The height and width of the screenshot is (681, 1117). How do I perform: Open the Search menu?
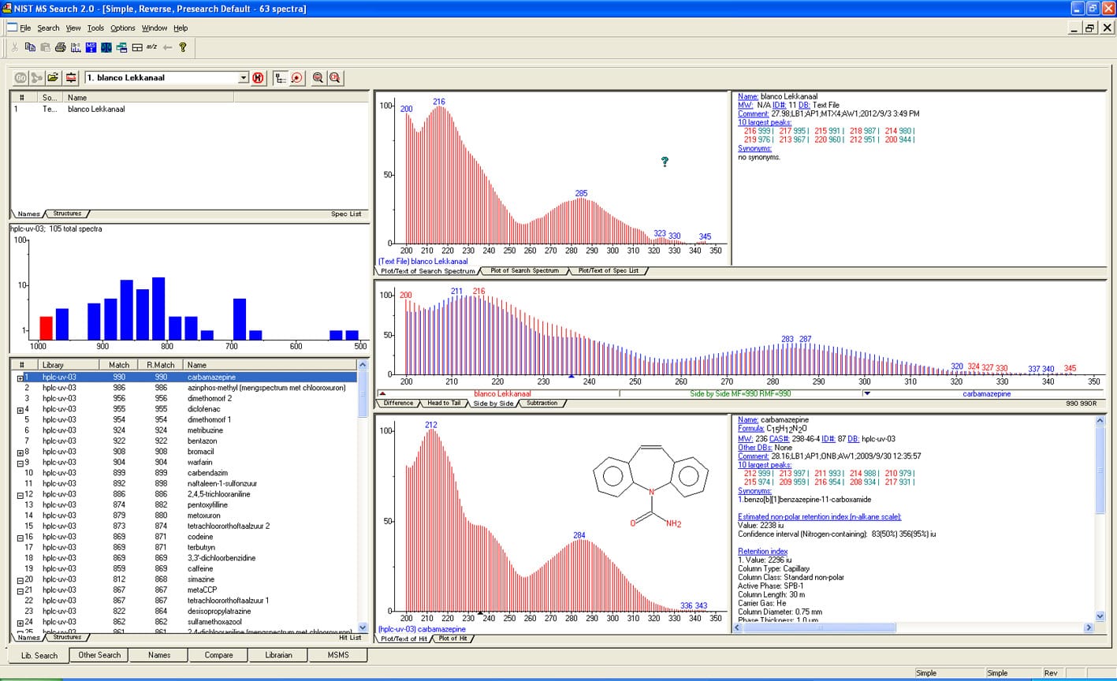coord(48,28)
